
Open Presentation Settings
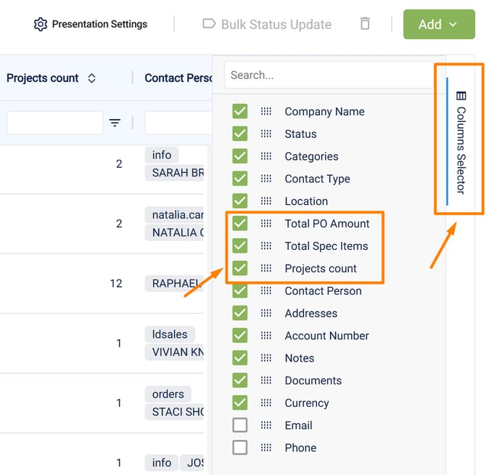[91, 25]
